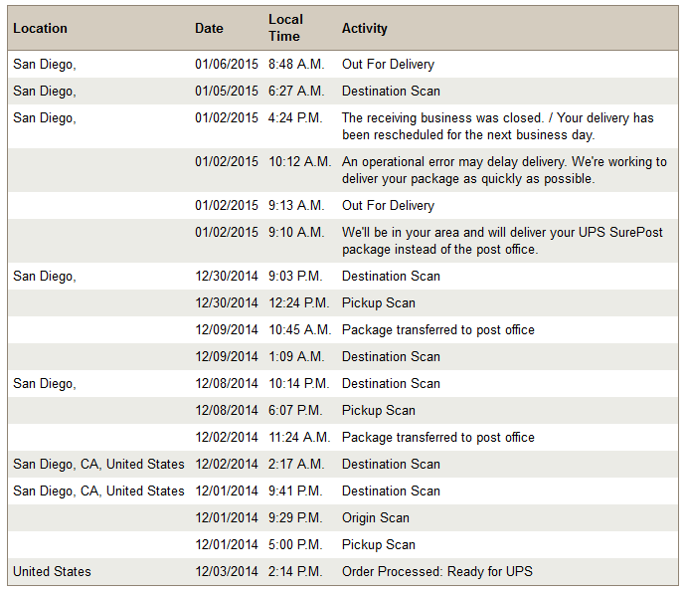Select Order Processed: Ready for UPS
The height and width of the screenshot is (590, 685).
437,572
